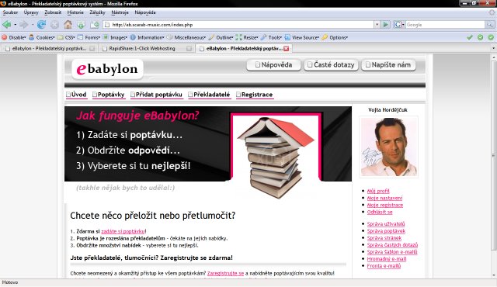Click the Google search input field

click(x=445, y=24)
